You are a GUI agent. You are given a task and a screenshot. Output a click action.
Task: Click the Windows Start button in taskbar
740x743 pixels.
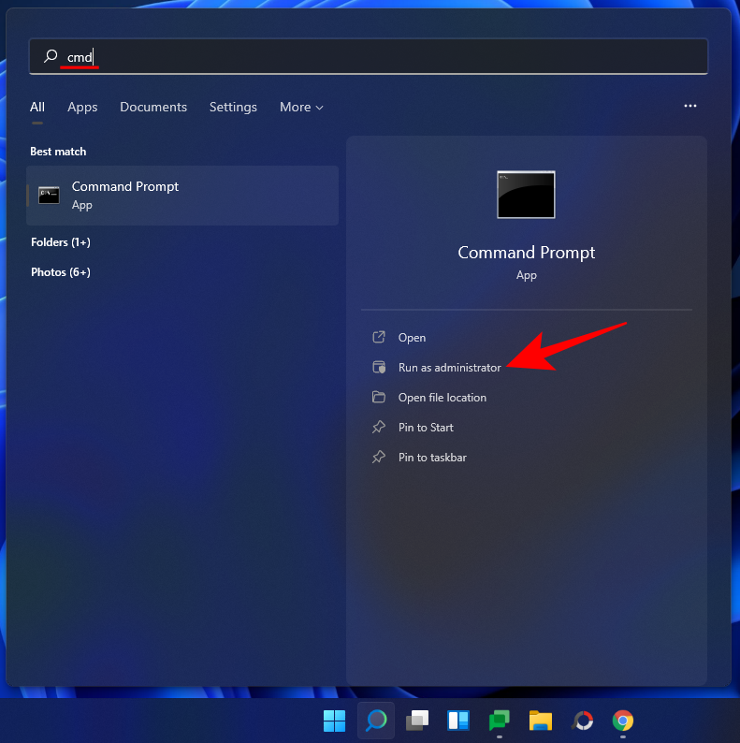(x=334, y=721)
